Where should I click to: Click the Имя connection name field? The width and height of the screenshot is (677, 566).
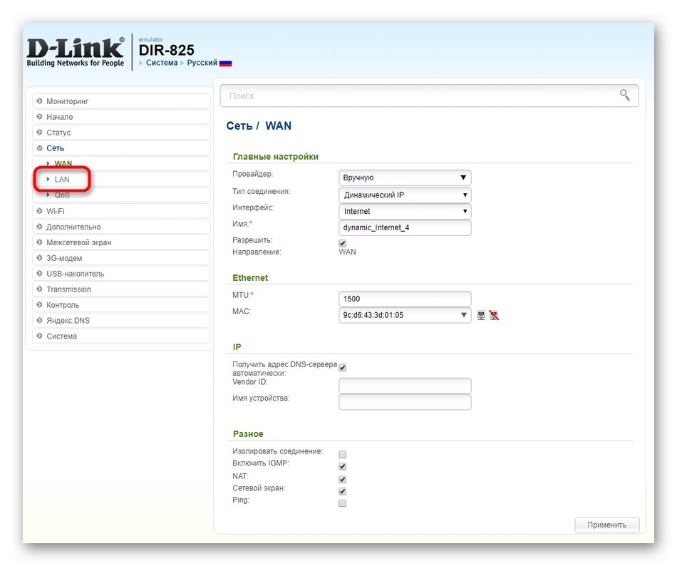point(405,227)
